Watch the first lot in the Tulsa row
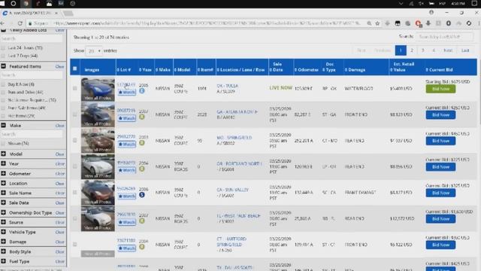Screen dimensions: 481x271 (x=127, y=92)
